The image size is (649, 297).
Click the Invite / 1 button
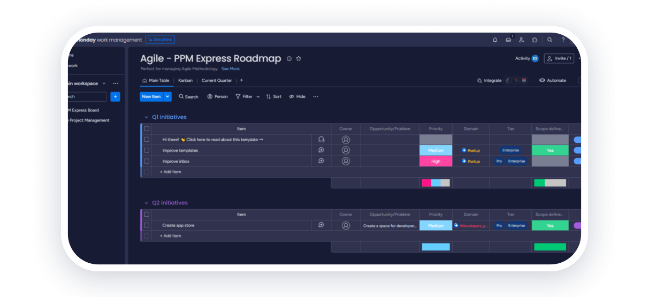pyautogui.click(x=559, y=58)
